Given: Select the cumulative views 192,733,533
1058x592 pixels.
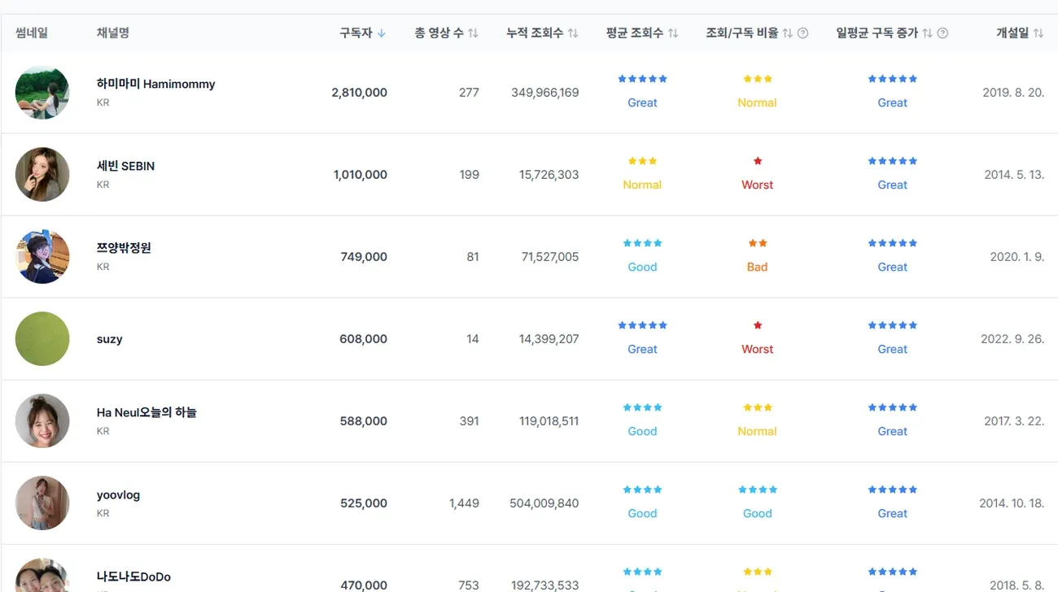Looking at the screenshot, I should click(545, 585).
